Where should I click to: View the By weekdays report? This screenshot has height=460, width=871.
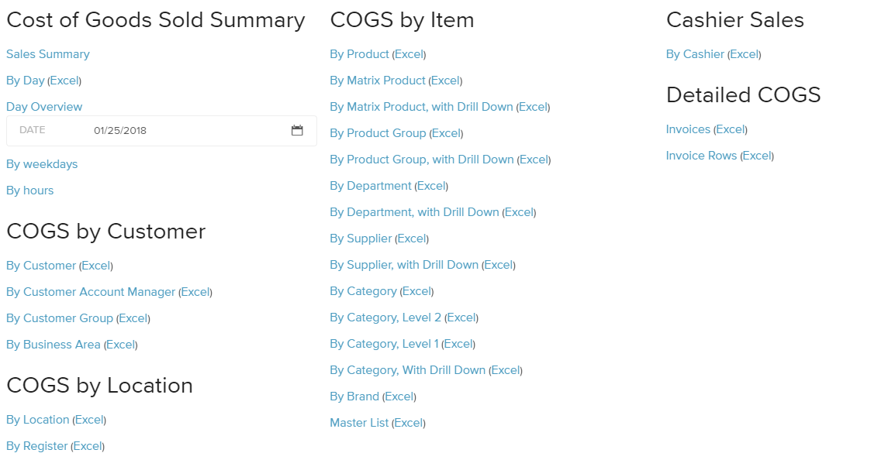tap(42, 164)
